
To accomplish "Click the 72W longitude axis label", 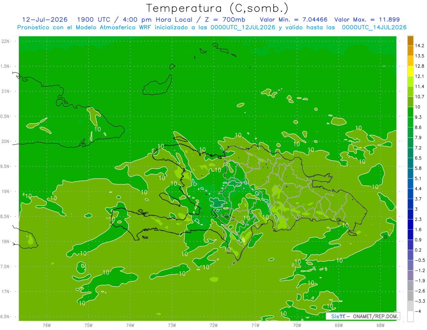I will [x=213, y=325].
